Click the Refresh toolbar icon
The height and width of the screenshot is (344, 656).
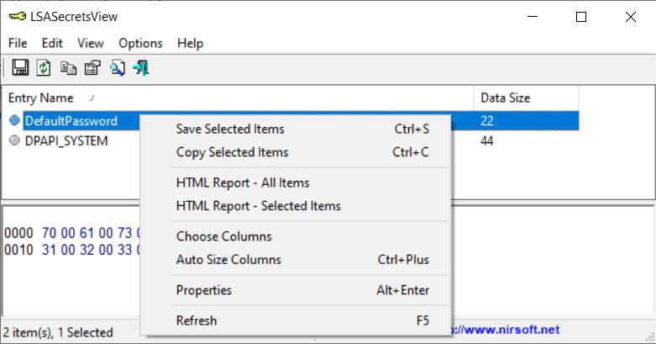pos(44,67)
